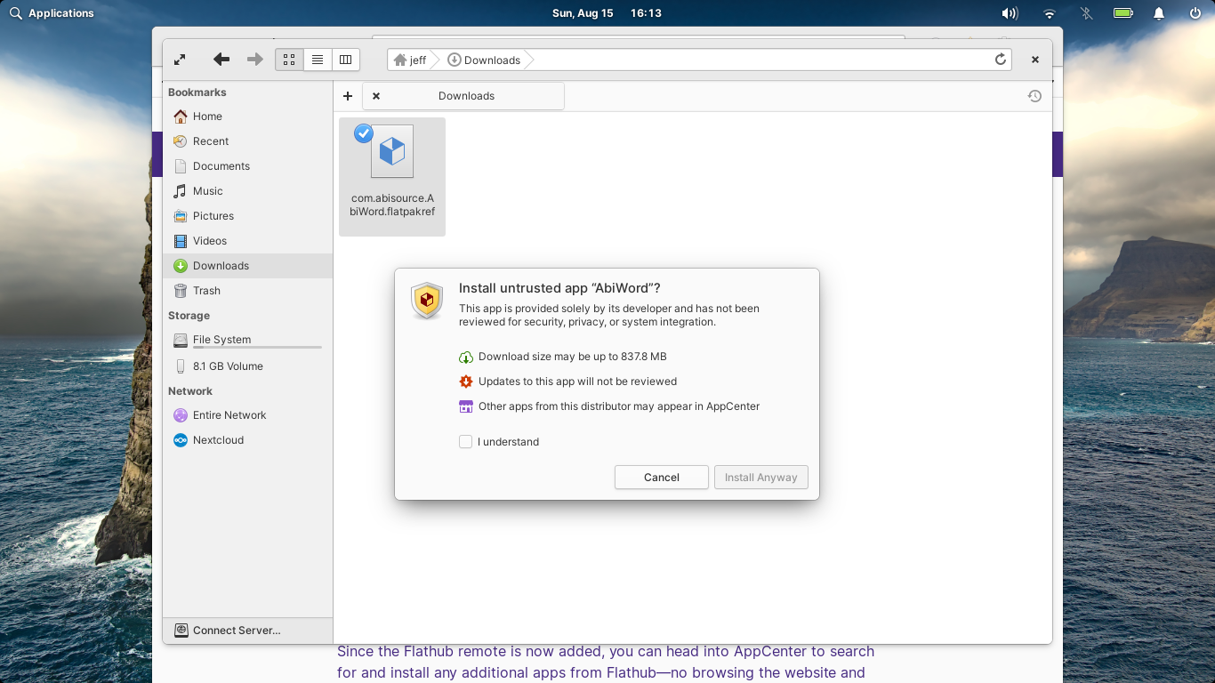Open the Music folder
Screen dimensions: 1215x683
click(247, 191)
